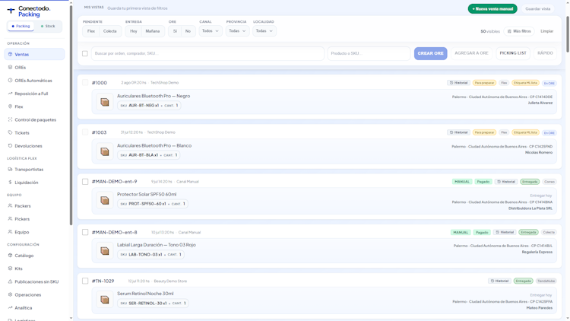
Task: Toggle the ORE Sí filter
Action: 175,31
